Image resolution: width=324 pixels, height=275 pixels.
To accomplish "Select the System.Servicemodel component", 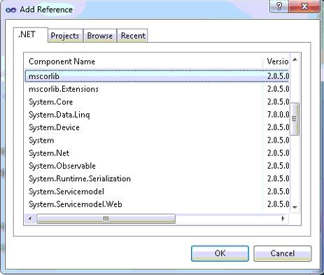I will click(157, 192).
